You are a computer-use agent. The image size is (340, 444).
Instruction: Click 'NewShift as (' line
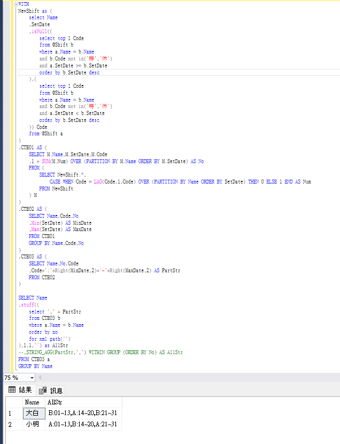35,11
